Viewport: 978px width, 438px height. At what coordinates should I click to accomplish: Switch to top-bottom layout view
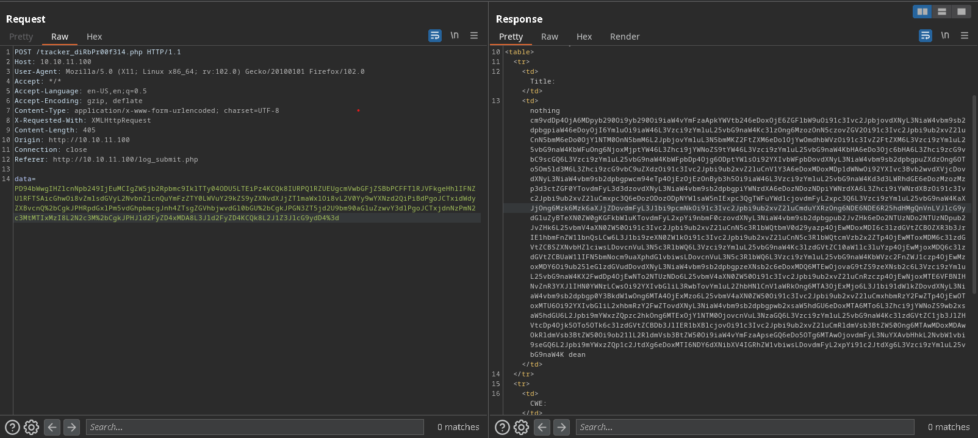point(942,12)
